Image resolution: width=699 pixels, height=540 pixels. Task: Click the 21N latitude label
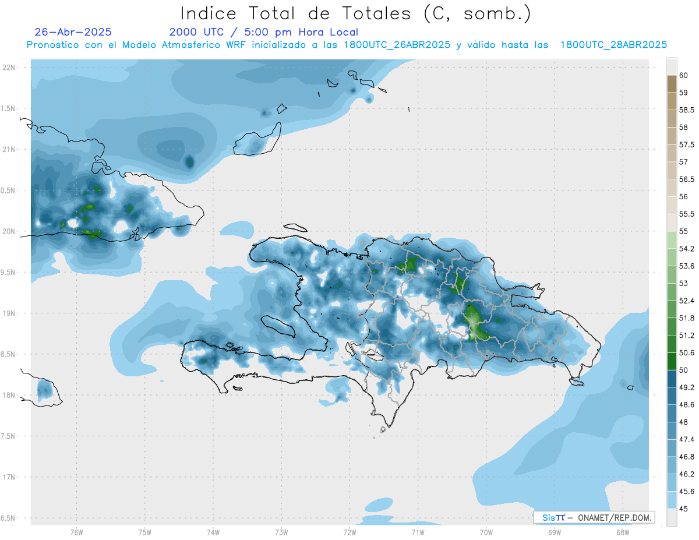9,150
